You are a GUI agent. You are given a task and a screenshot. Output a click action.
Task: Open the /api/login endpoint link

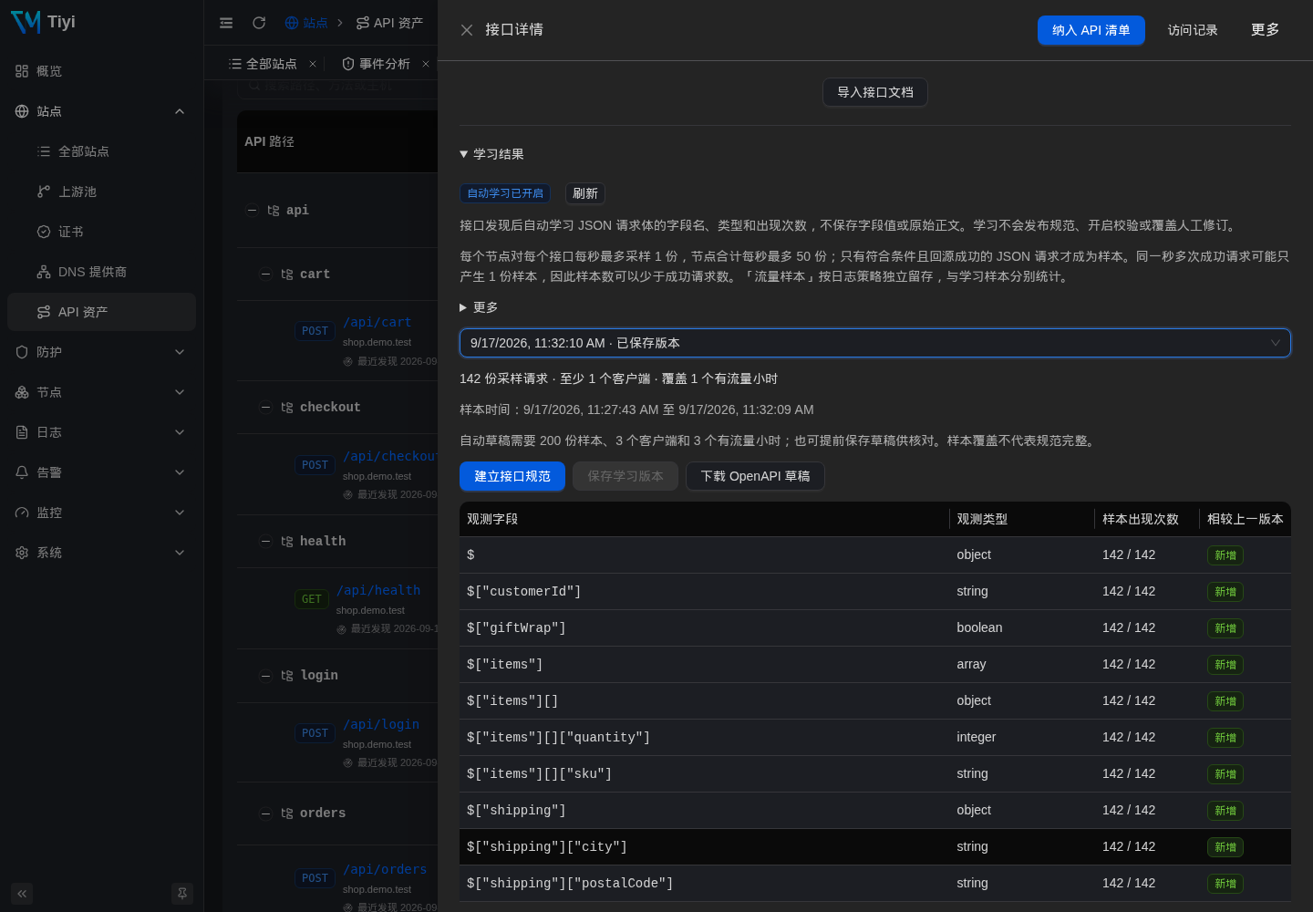click(381, 724)
